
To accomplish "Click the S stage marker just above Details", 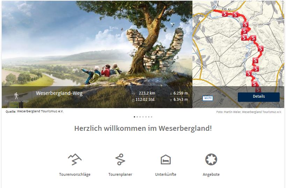I will [x=258, y=90].
